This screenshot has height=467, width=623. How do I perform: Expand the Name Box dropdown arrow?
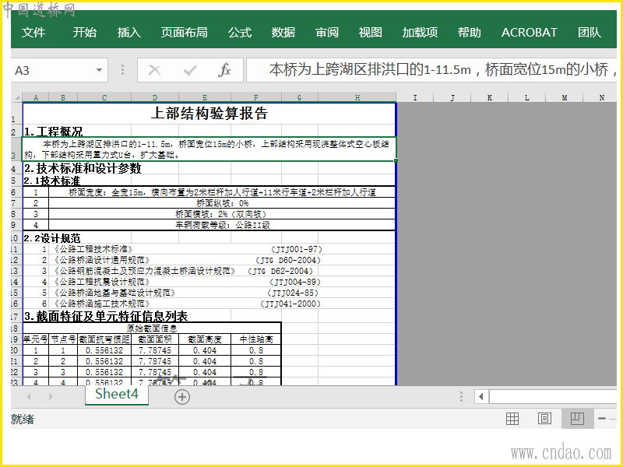pyautogui.click(x=99, y=70)
